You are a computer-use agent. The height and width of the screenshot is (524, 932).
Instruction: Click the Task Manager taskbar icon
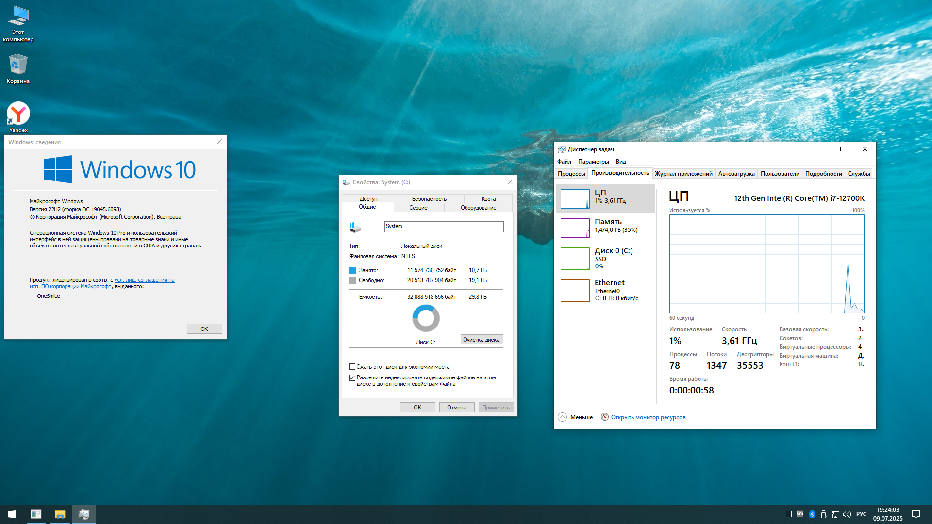coord(84,514)
